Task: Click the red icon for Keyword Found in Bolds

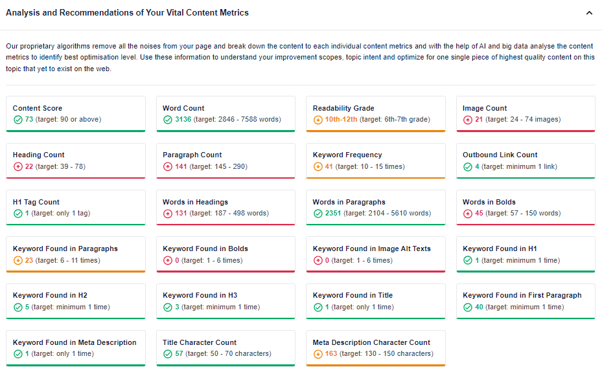Action: click(168, 261)
